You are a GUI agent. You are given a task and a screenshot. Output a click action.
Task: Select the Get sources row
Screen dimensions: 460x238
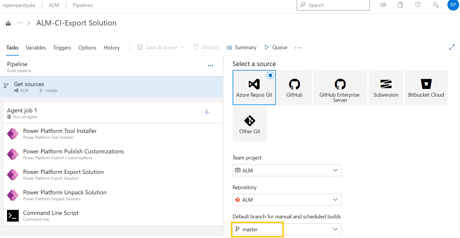111,87
